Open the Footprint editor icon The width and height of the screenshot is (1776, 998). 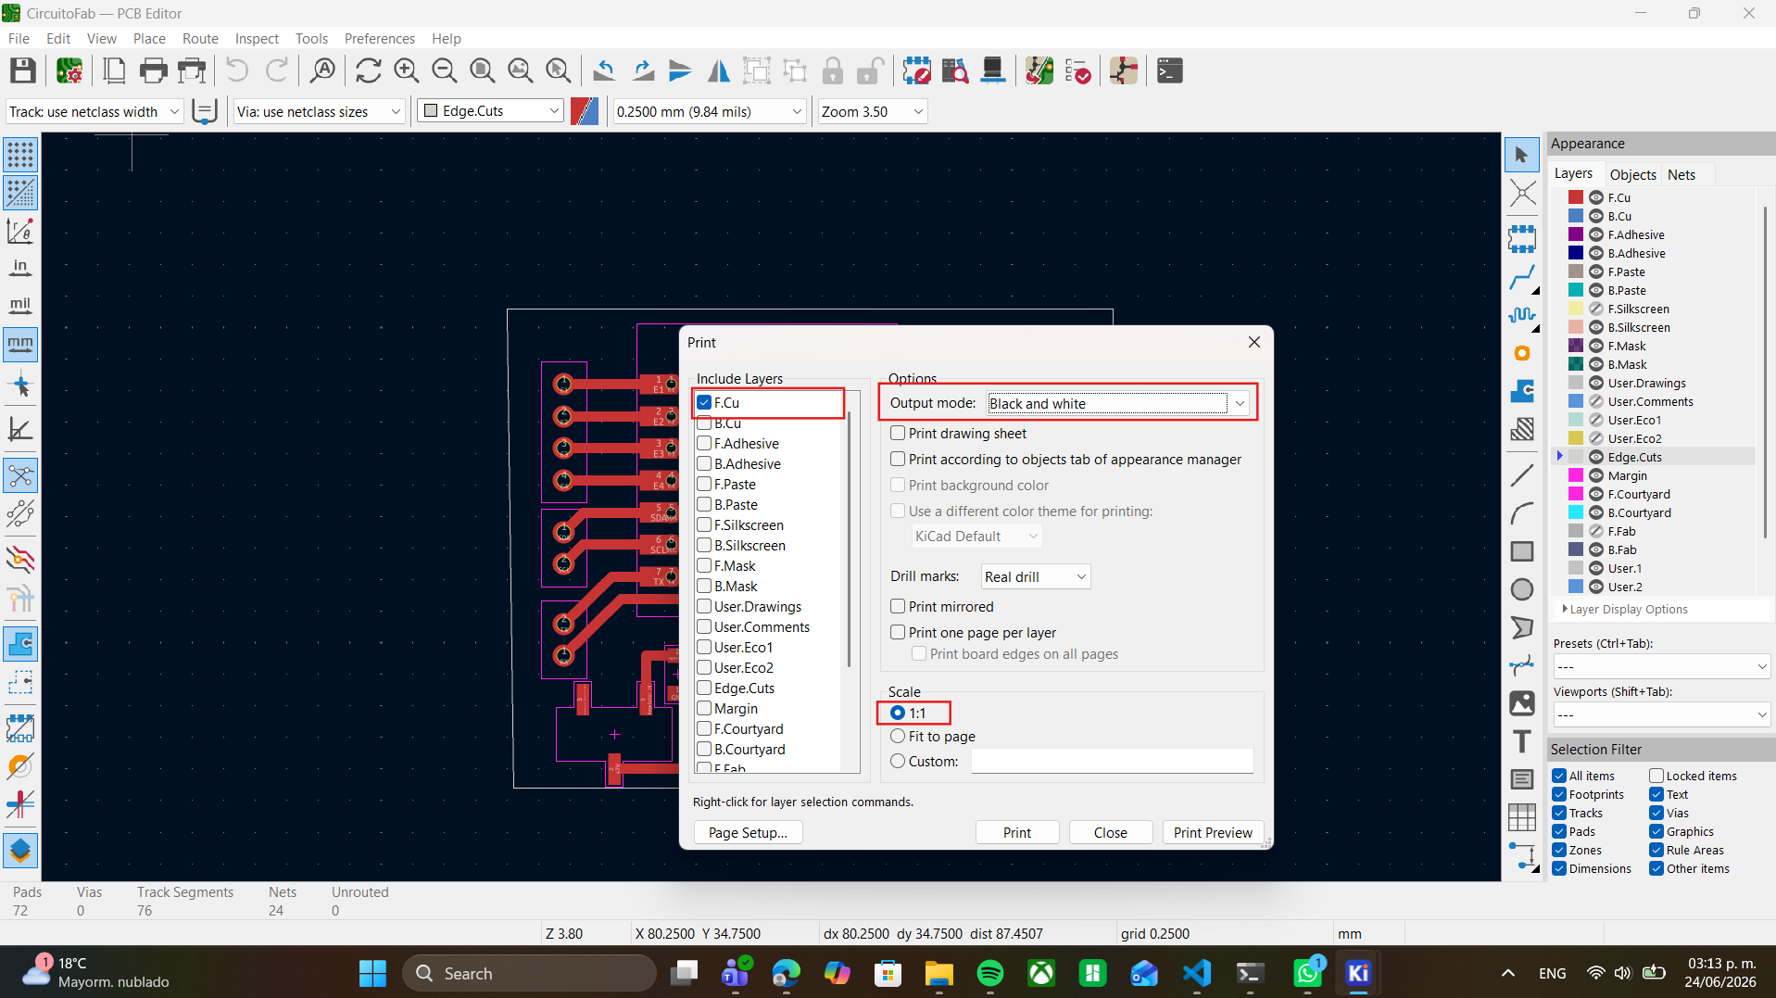click(917, 70)
